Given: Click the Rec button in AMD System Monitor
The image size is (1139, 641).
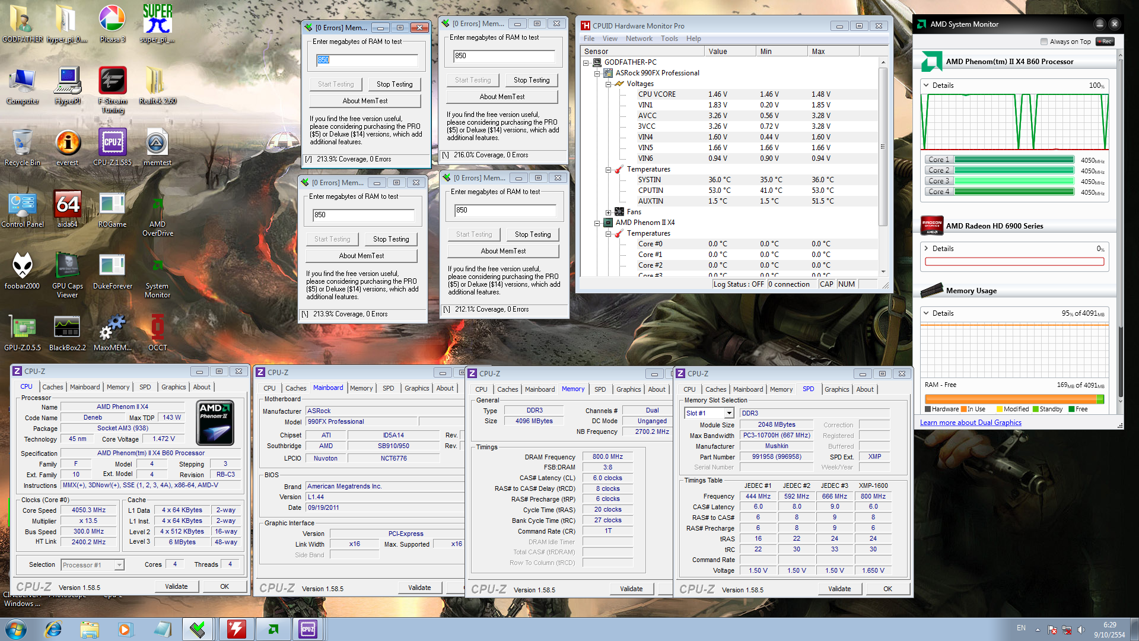Looking at the screenshot, I should 1105,42.
